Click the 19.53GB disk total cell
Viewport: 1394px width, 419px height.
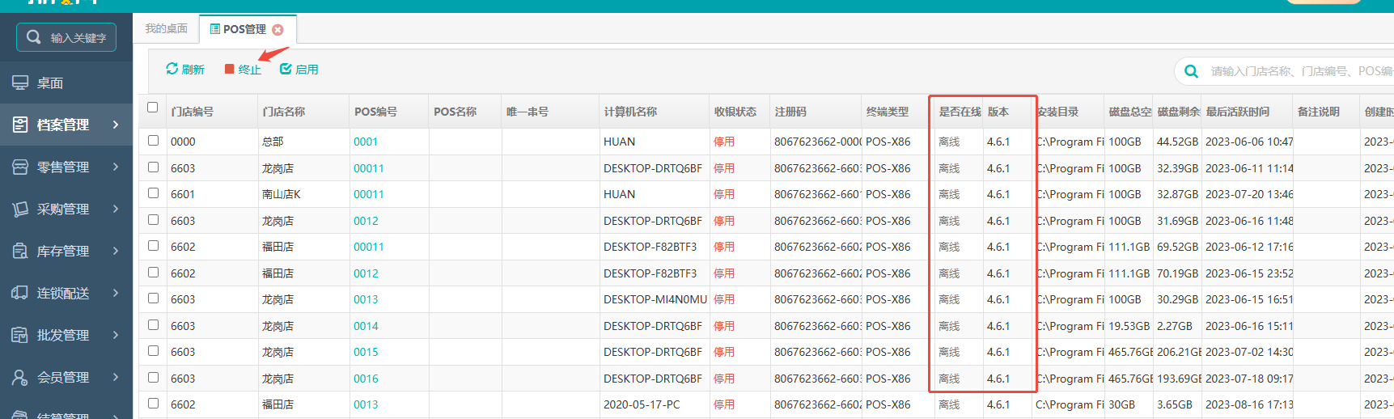tap(1129, 326)
